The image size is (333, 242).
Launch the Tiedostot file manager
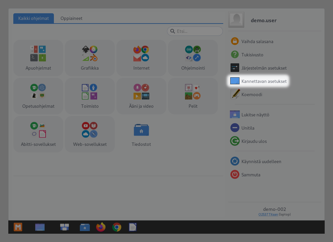141,134
